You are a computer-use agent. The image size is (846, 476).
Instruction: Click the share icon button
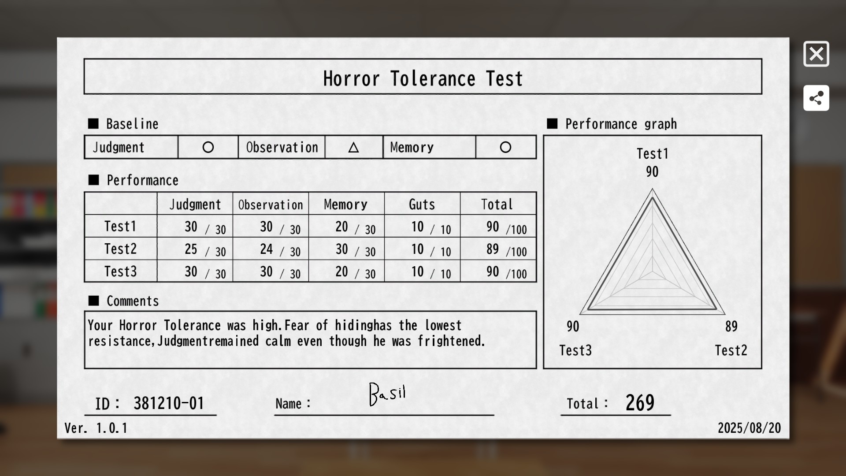[816, 98]
